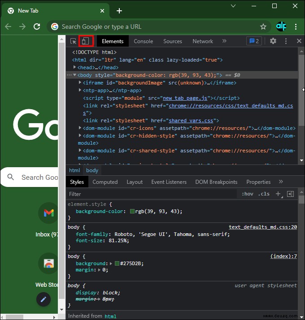Expand the head element node
The image size is (305, 320).
(x=74, y=67)
